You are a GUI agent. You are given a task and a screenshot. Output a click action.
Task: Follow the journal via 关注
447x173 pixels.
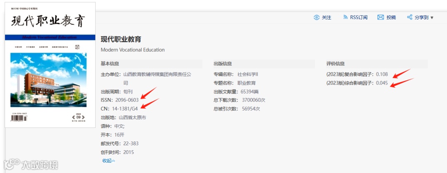(x=327, y=17)
